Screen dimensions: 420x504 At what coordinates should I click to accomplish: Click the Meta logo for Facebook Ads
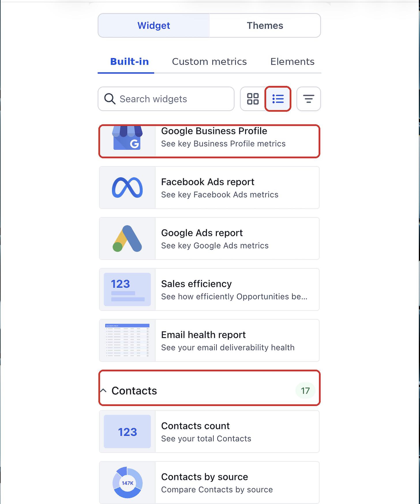[127, 188]
